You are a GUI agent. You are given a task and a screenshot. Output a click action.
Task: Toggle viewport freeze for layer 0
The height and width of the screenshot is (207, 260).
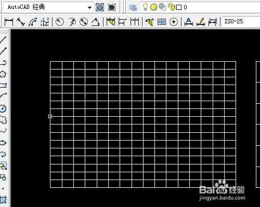click(162, 7)
